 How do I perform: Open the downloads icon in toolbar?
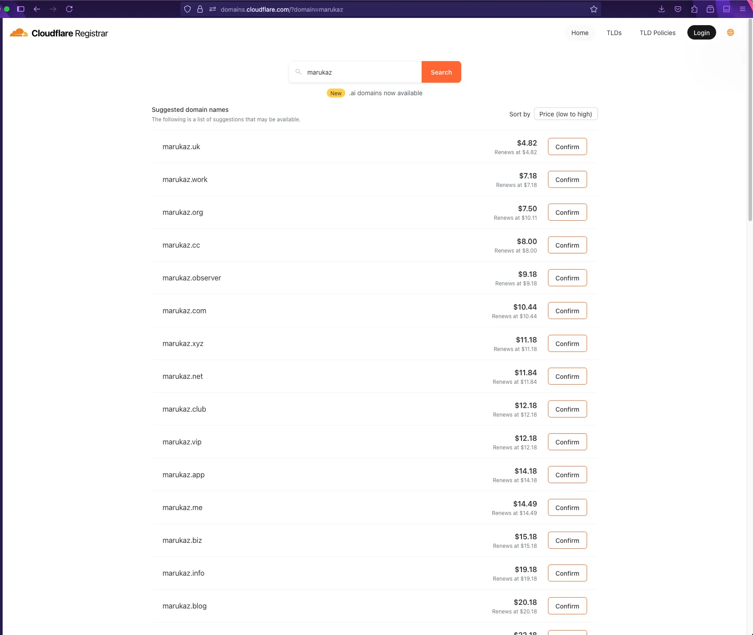(x=661, y=9)
